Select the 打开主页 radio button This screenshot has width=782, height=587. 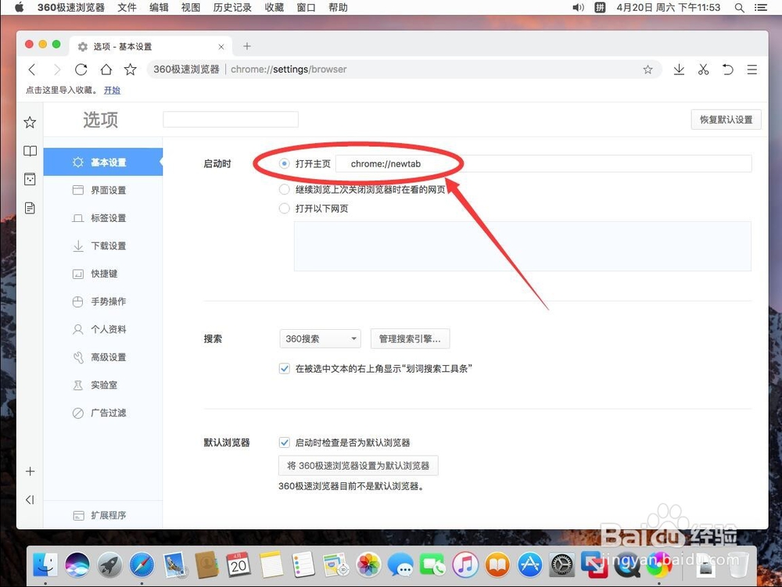point(285,163)
